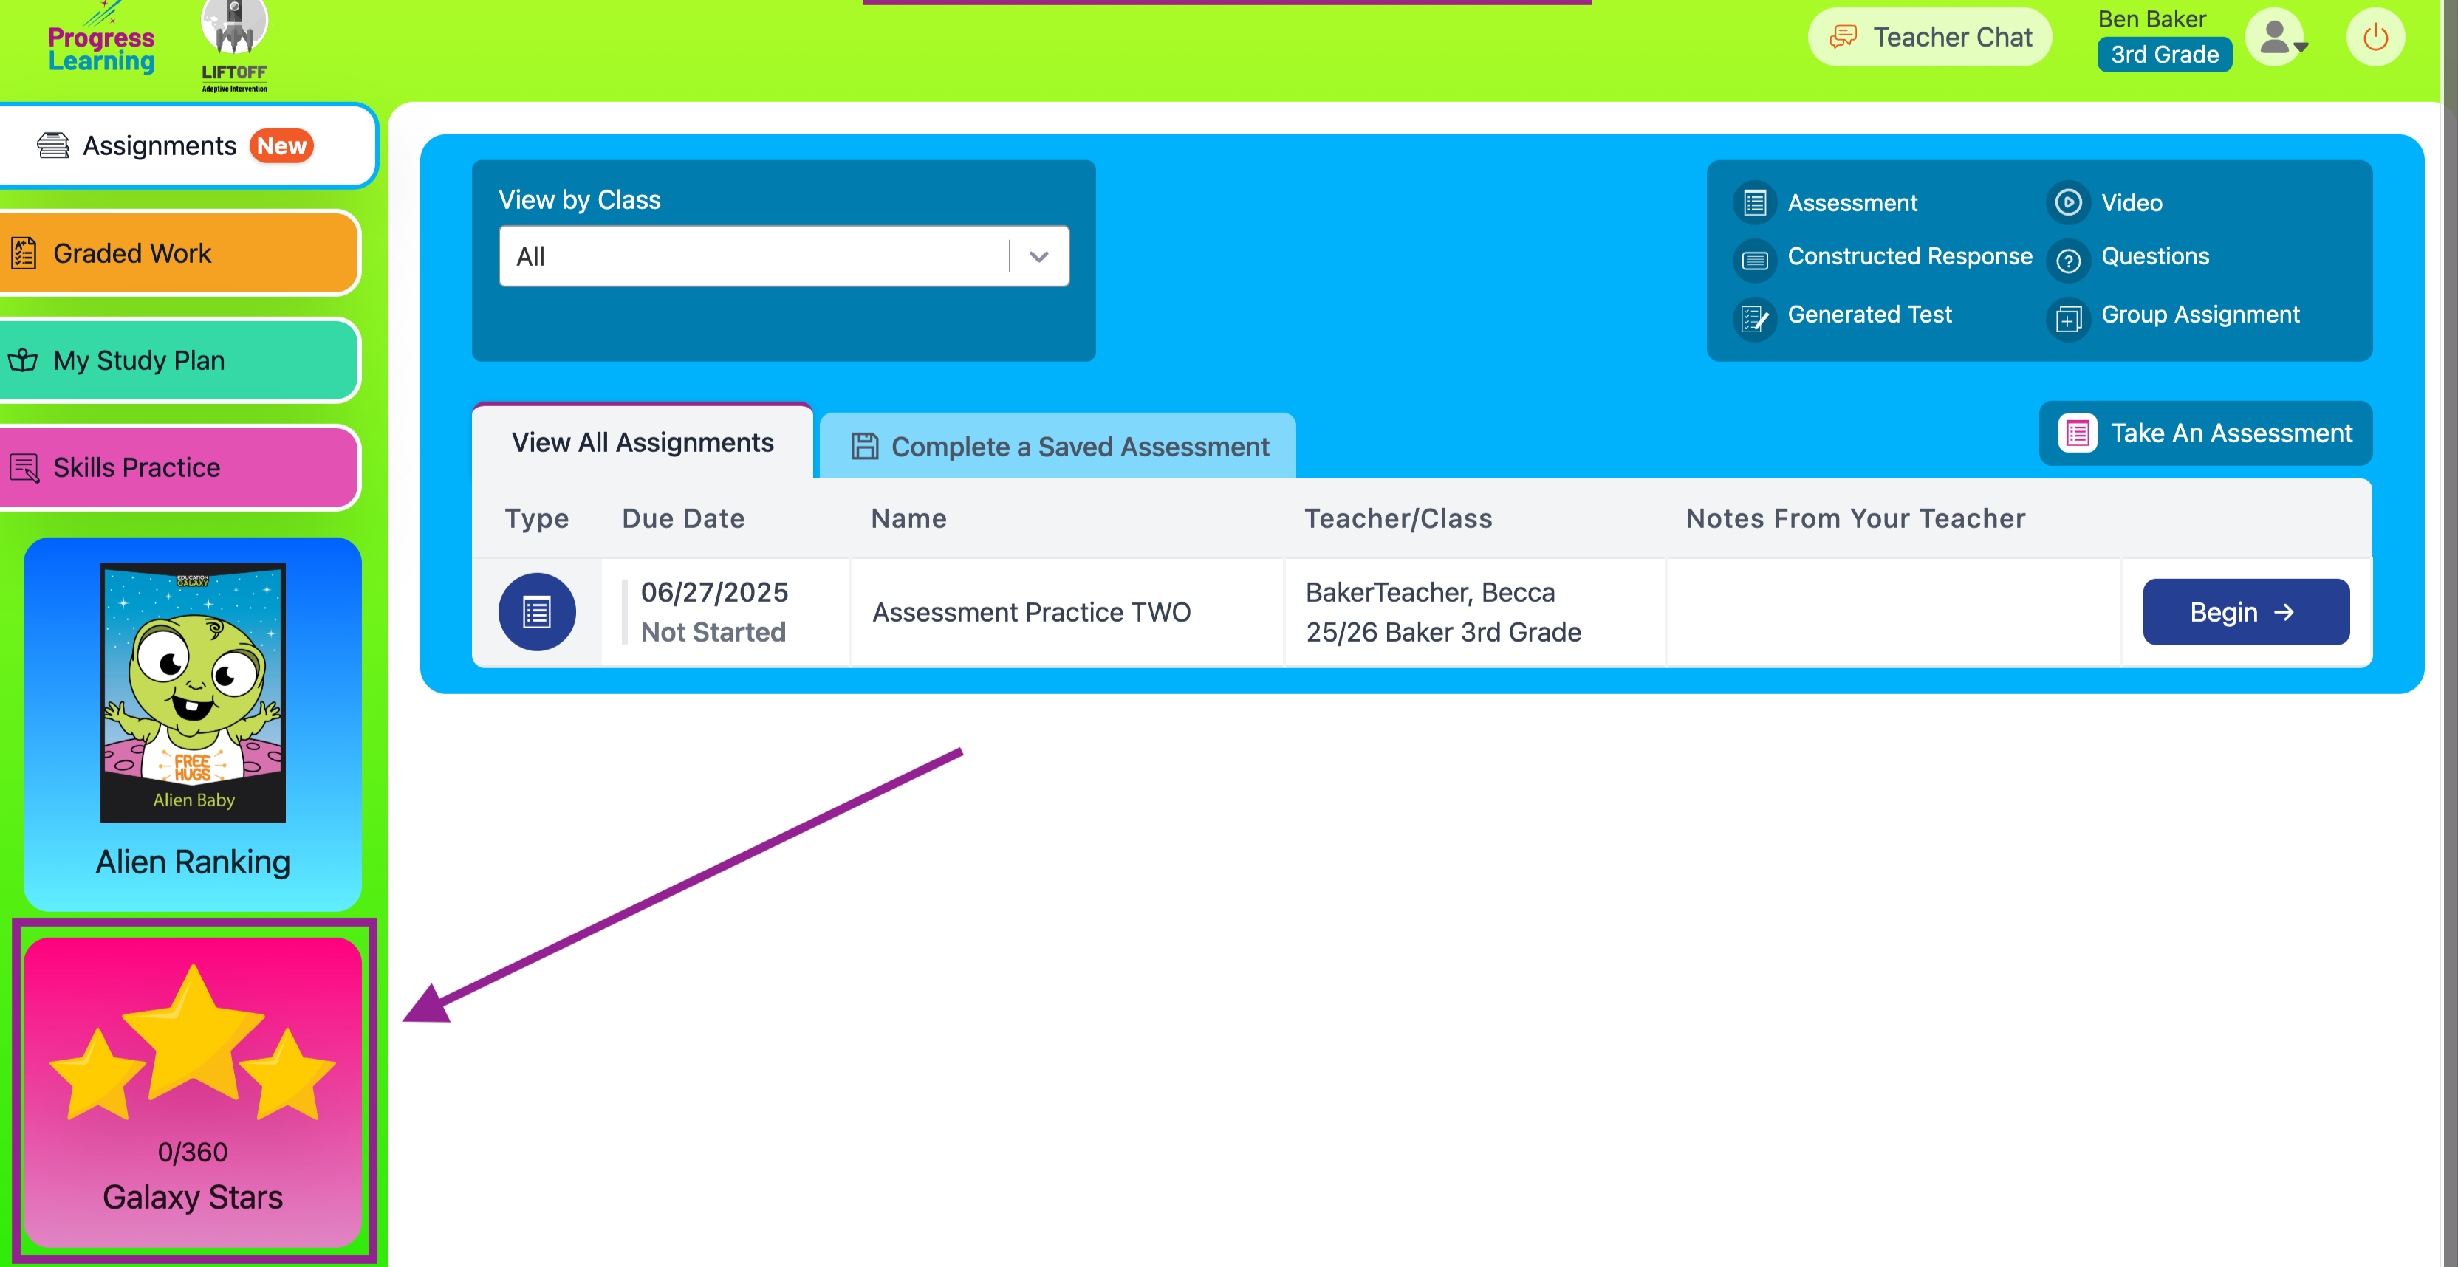Click the Assignments printer-style icon
The height and width of the screenshot is (1267, 2458).
[52, 145]
